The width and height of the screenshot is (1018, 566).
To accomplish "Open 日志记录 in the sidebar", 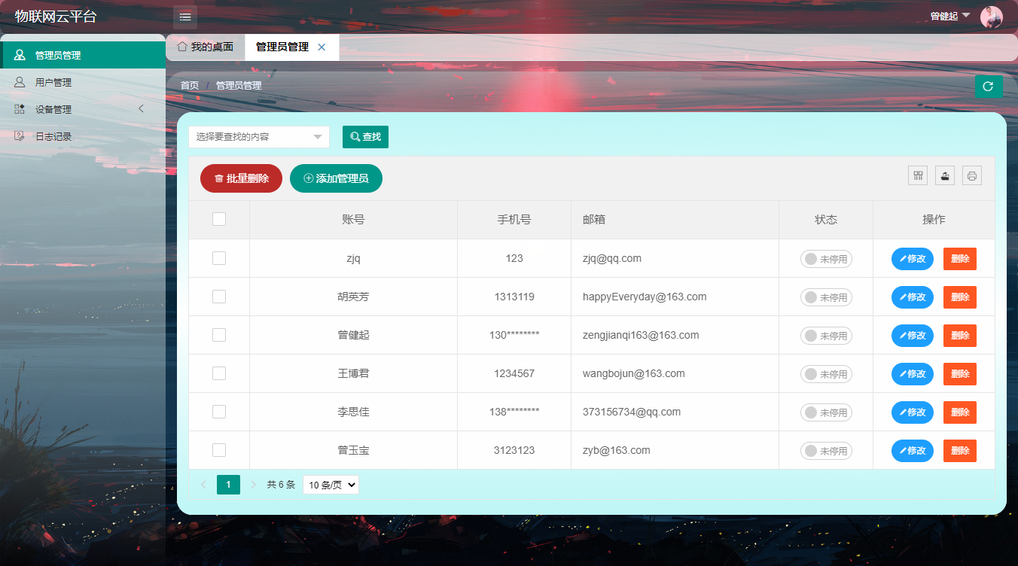I will click(x=83, y=136).
